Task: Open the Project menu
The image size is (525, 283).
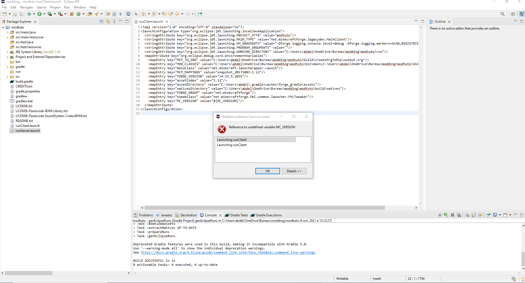Action: pos(55,7)
